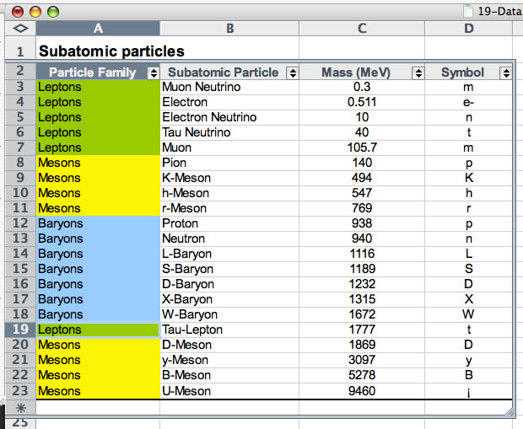Click the mass value 1777
Viewport: 523px width, 429px height.
tap(362, 330)
